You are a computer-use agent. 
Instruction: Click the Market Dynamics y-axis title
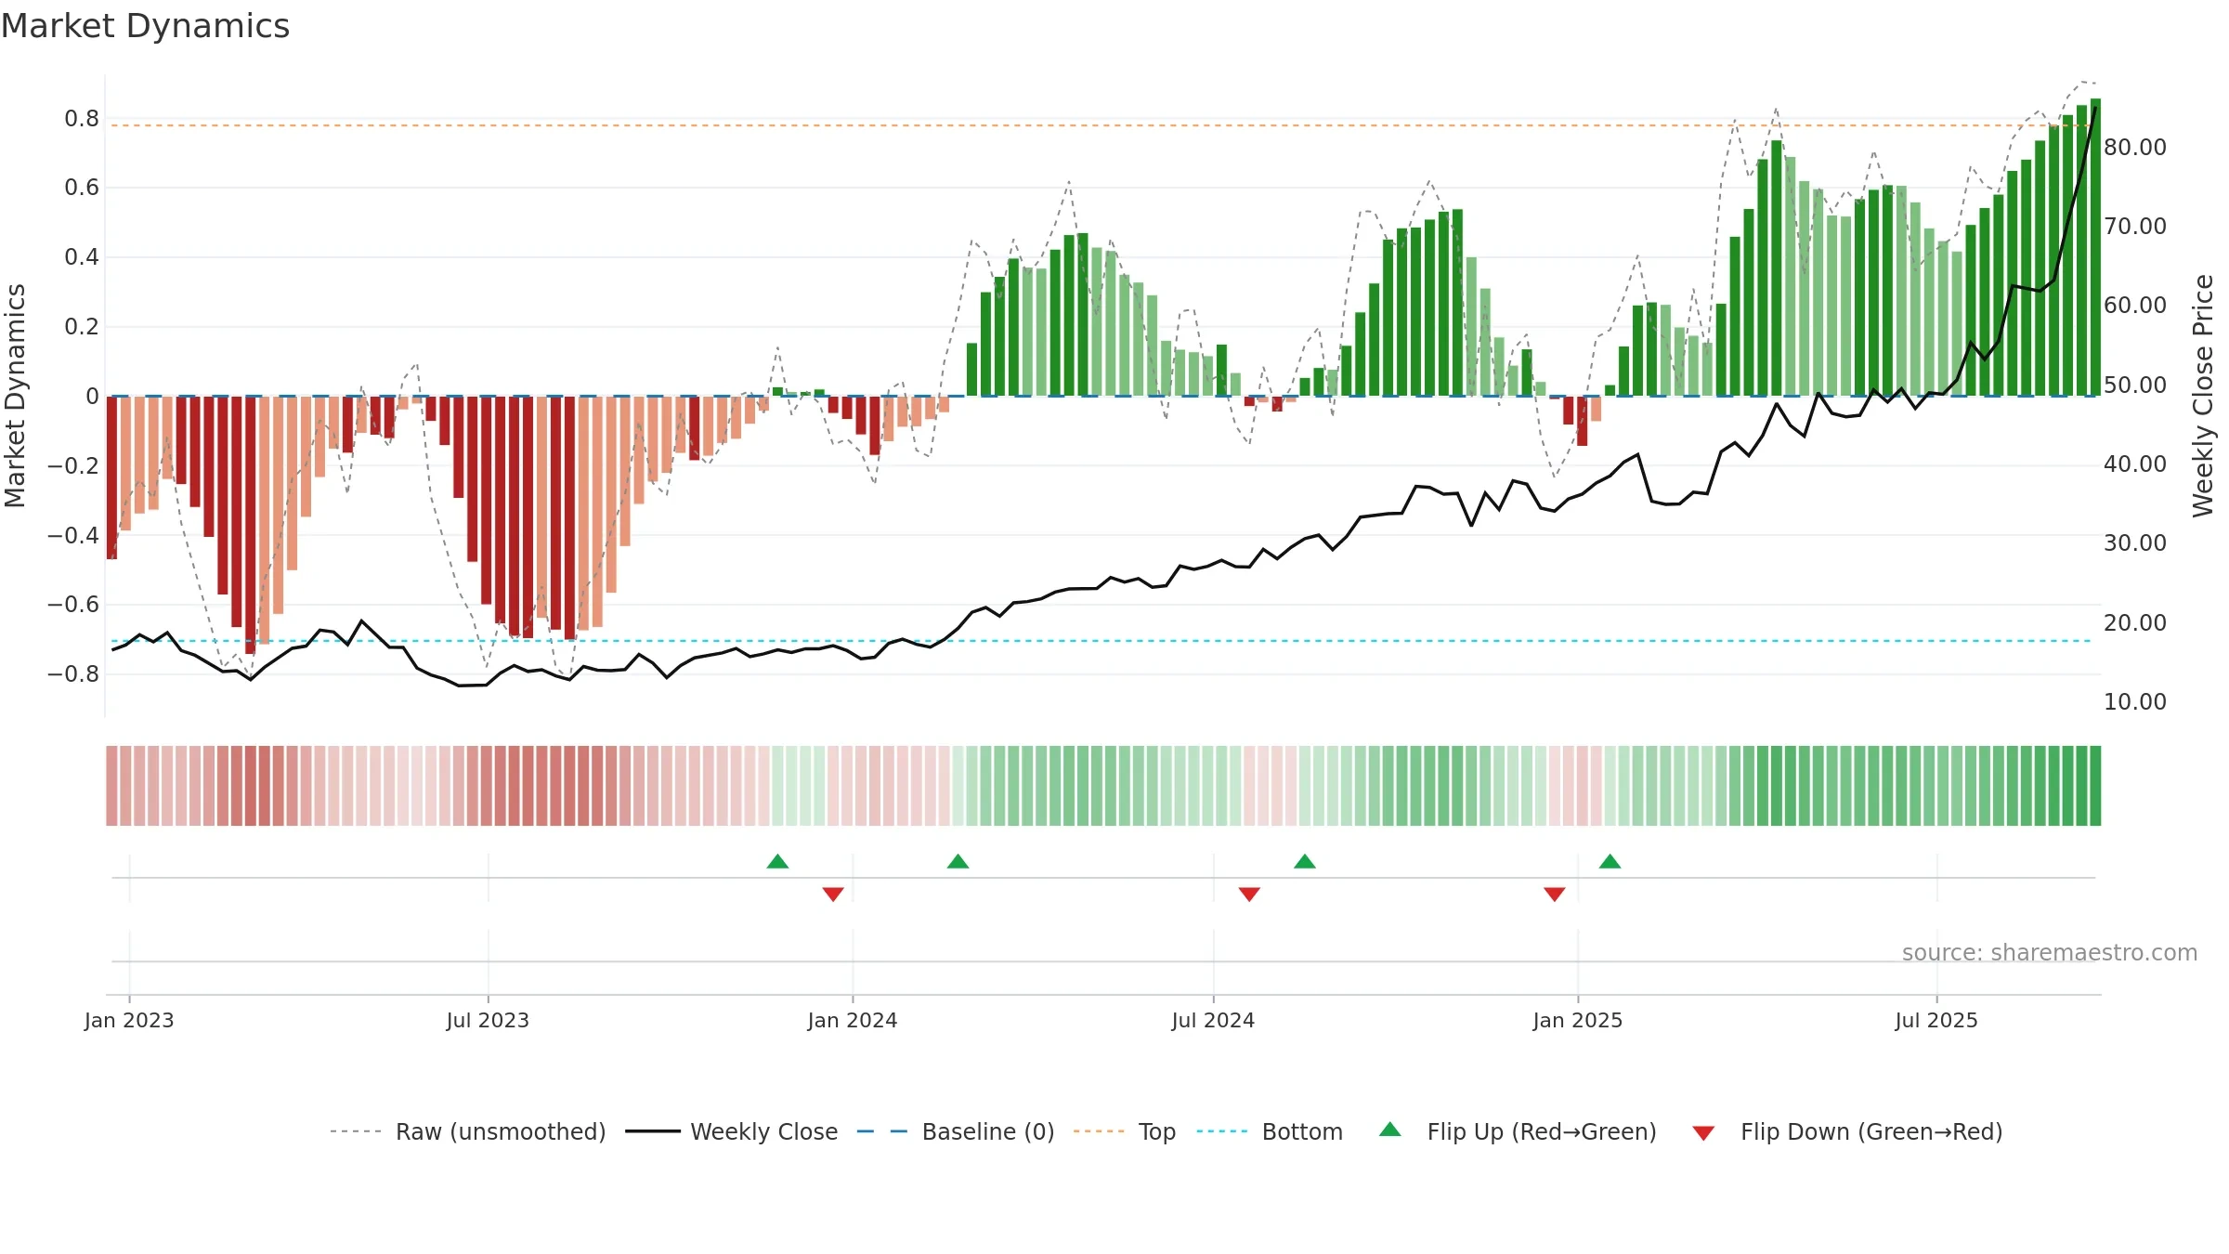point(15,396)
